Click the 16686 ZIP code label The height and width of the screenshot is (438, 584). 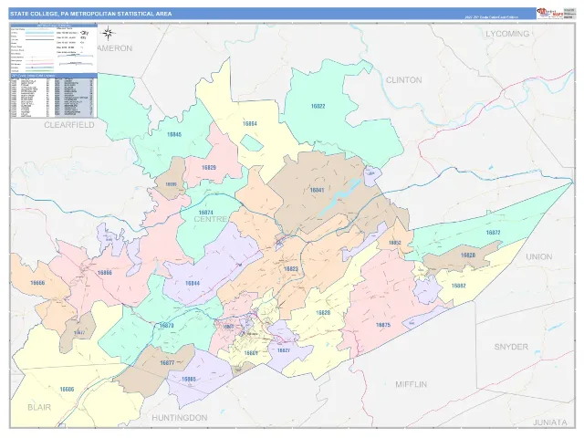[x=67, y=390]
